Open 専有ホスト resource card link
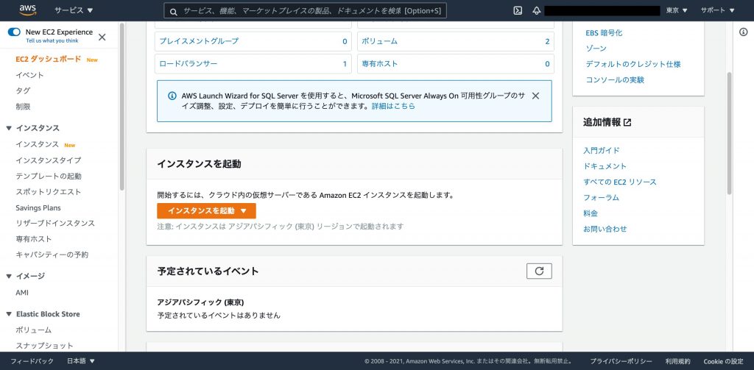This screenshot has width=754, height=370. click(380, 64)
